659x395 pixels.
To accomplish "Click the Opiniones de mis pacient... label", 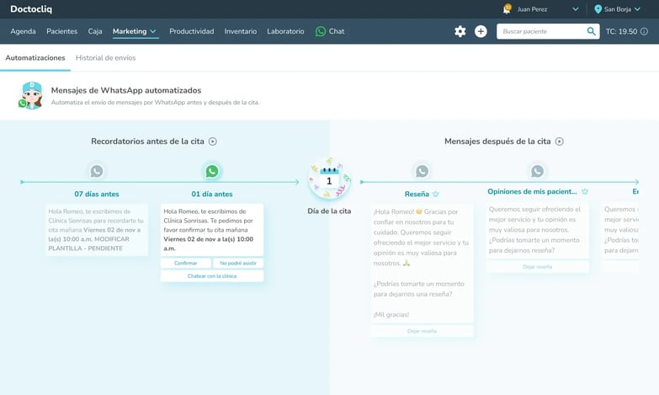I will [532, 191].
